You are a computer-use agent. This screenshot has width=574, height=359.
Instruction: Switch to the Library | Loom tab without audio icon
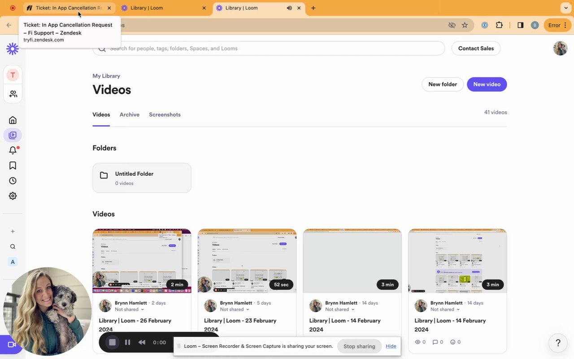[x=164, y=8]
